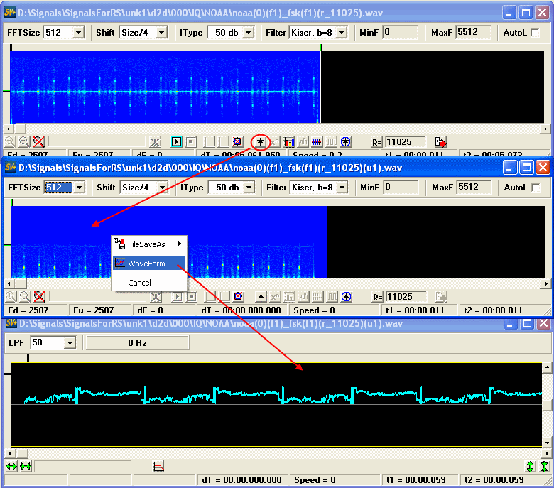The image size is (554, 488).
Task: Open FFTSize dropdown in top window
Action: 78,33
